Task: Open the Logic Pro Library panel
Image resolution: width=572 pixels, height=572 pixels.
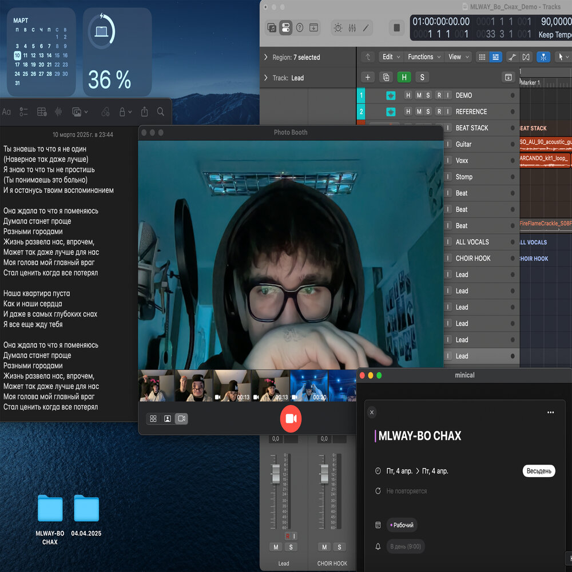Action: (272, 27)
